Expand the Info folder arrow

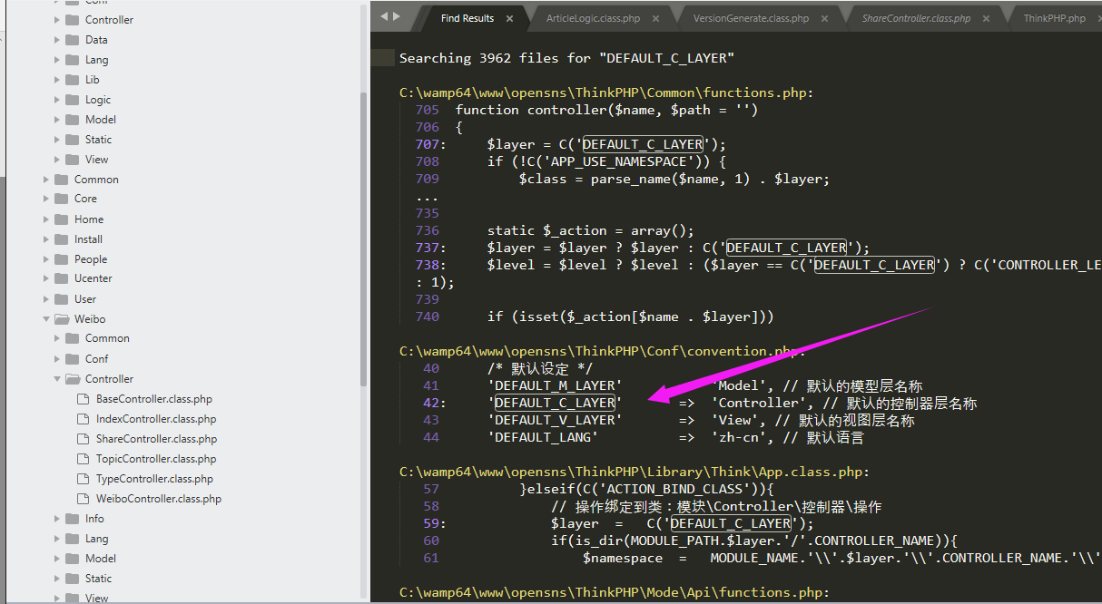click(x=57, y=519)
